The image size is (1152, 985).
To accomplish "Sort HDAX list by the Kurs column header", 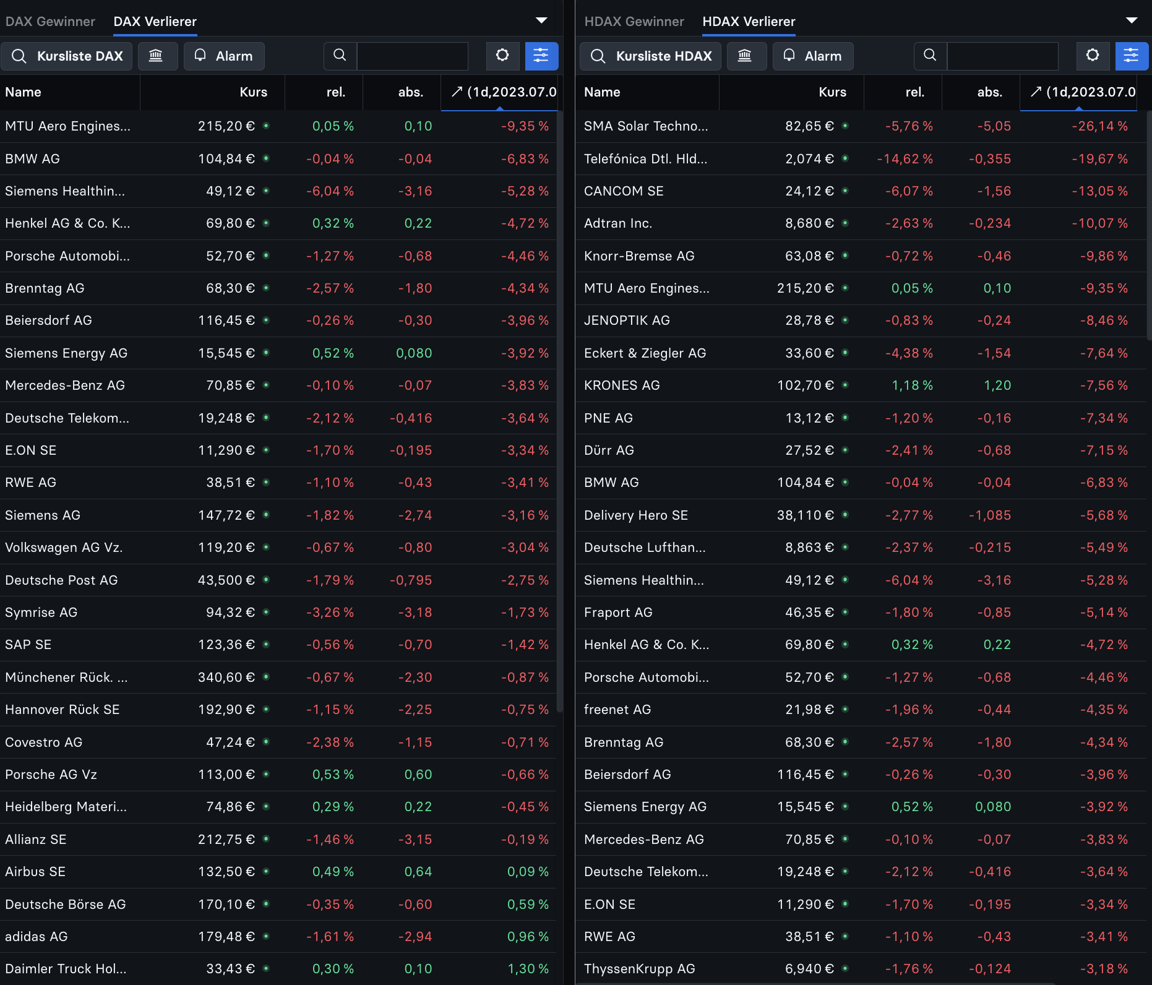I will [792, 92].
